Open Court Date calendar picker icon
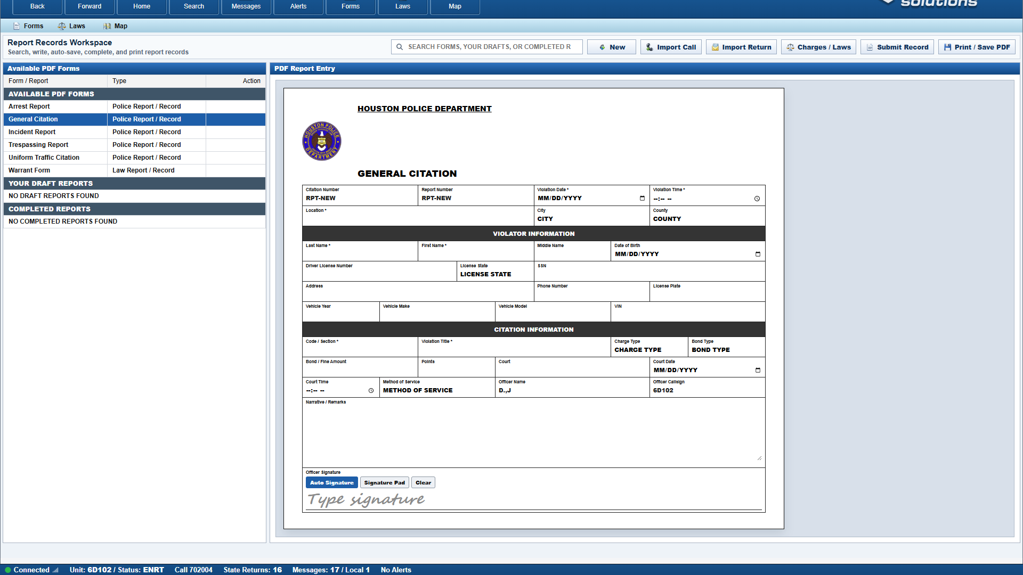The height and width of the screenshot is (575, 1023). [758, 370]
